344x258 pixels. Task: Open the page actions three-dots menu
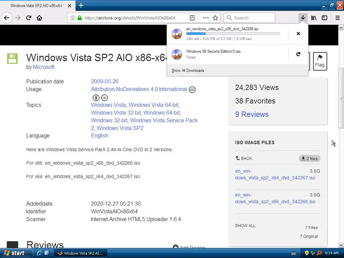[x=206, y=18]
